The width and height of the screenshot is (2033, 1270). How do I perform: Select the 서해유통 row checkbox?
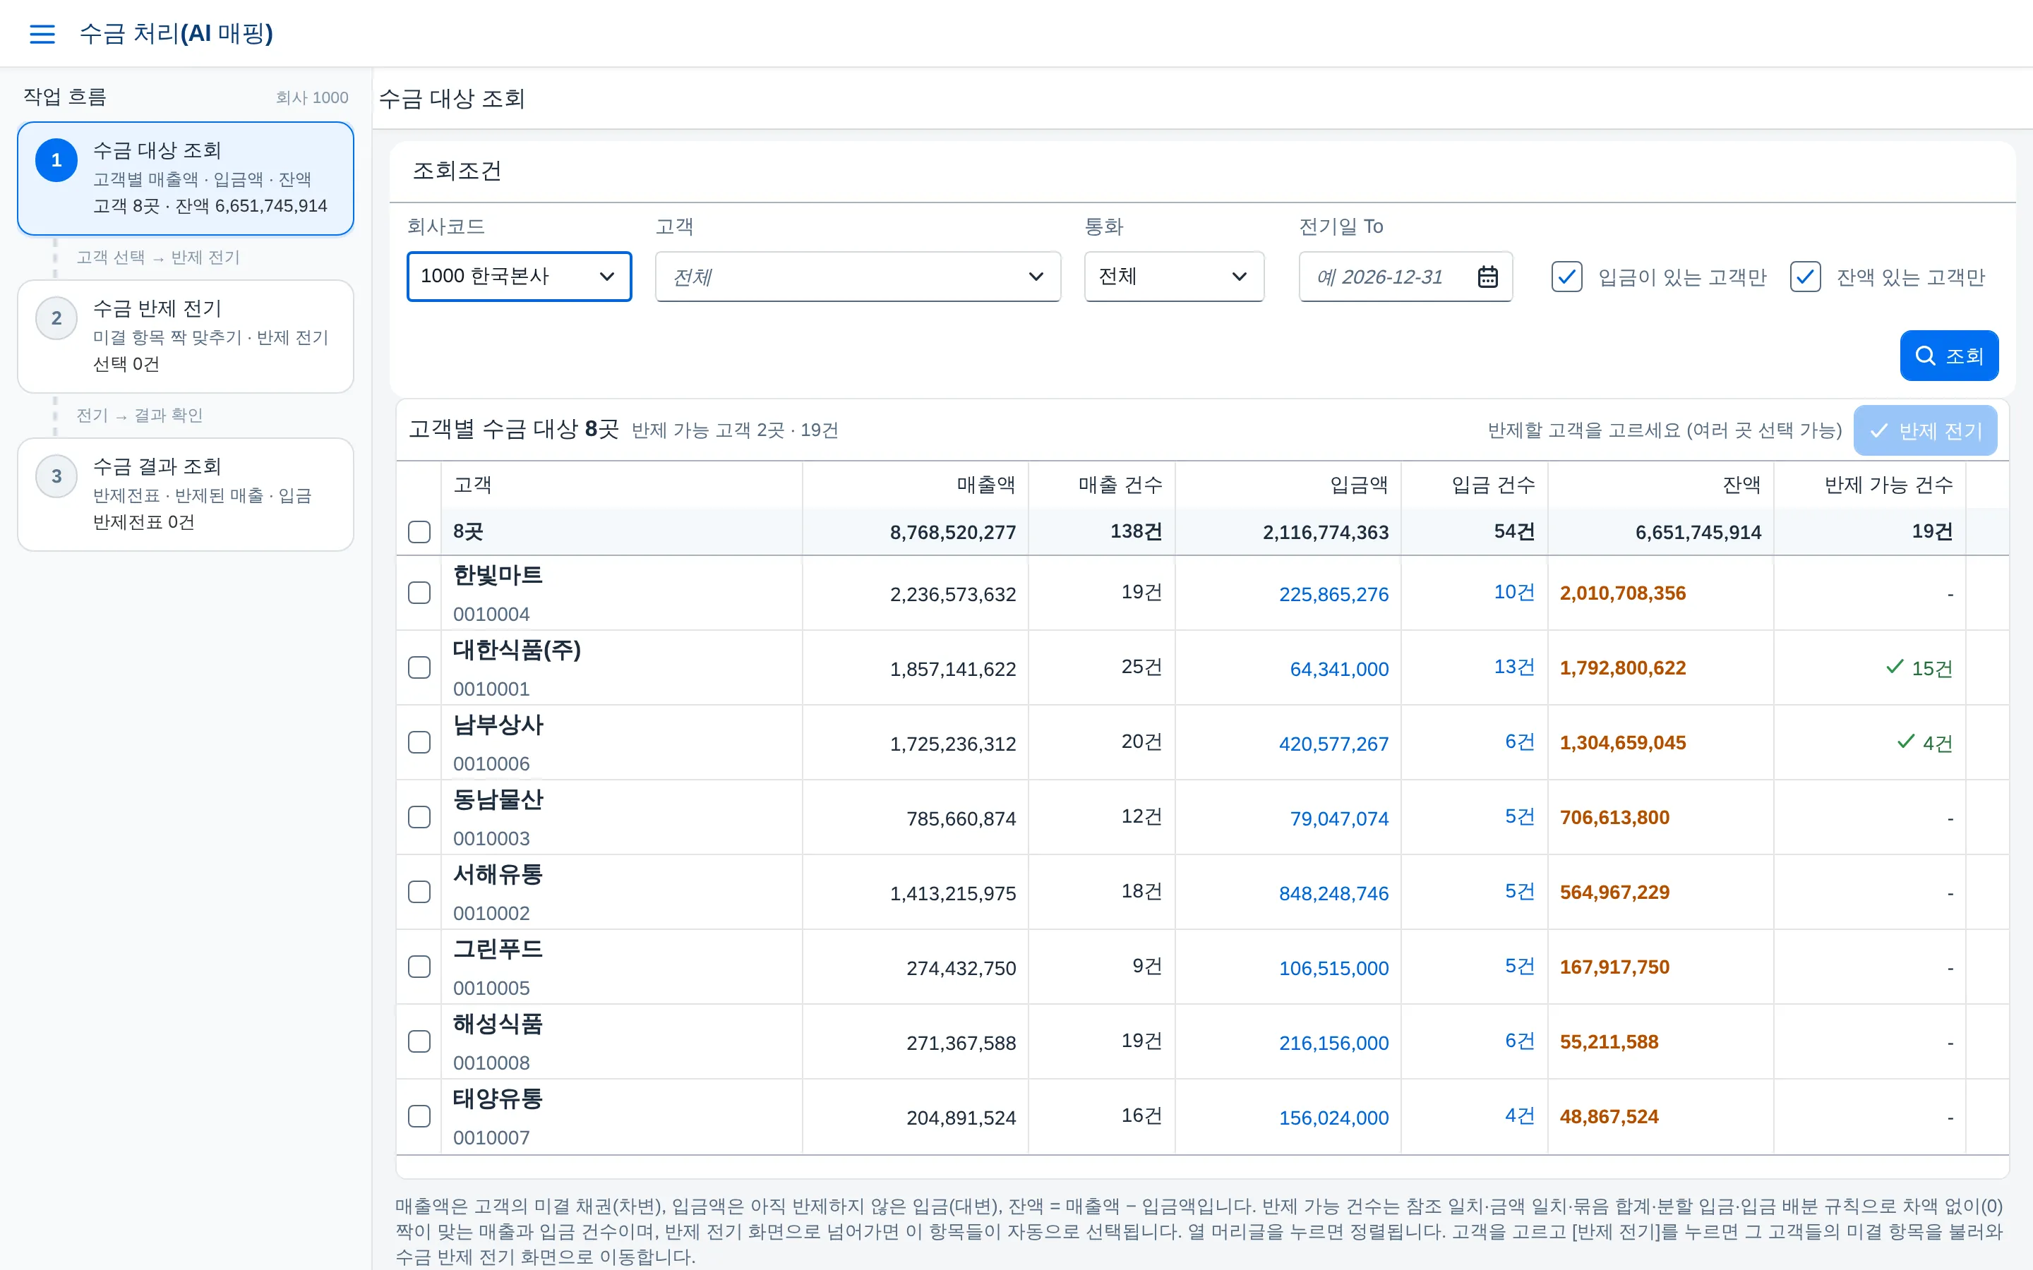coord(419,892)
